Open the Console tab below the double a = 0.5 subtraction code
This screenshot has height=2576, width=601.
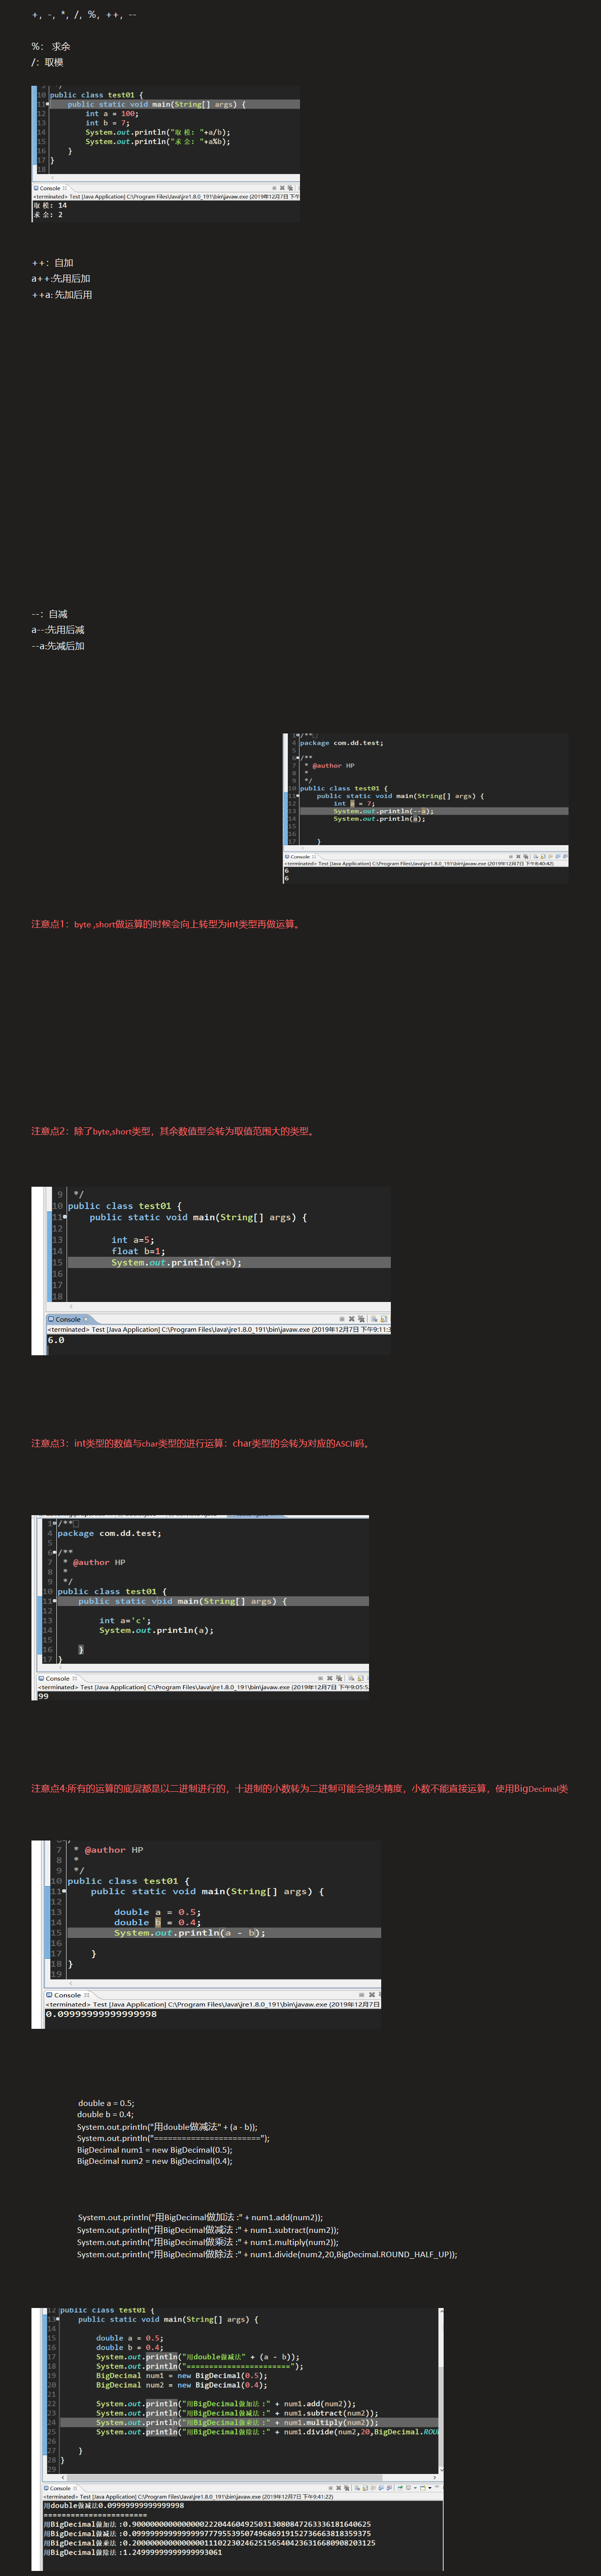pyautogui.click(x=68, y=1995)
